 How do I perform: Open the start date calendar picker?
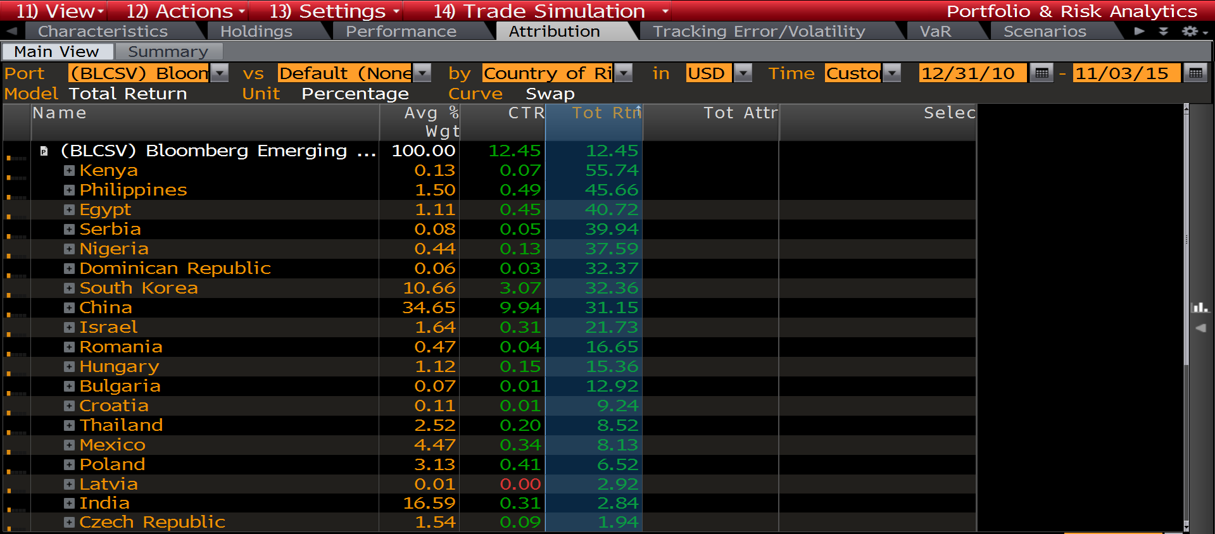pyautogui.click(x=1042, y=73)
